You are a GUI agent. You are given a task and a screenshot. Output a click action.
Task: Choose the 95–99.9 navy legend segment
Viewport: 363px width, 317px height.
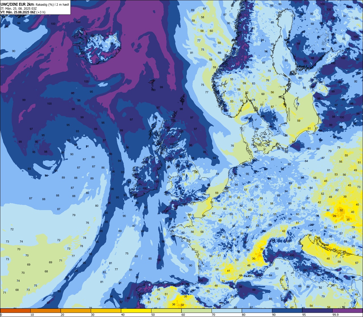(317, 311)
